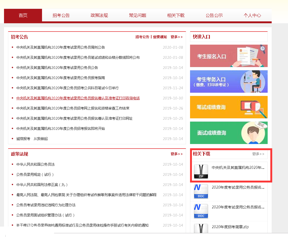
Task: Expand 更多>> in the 相关下载 section
Action: coord(258,154)
